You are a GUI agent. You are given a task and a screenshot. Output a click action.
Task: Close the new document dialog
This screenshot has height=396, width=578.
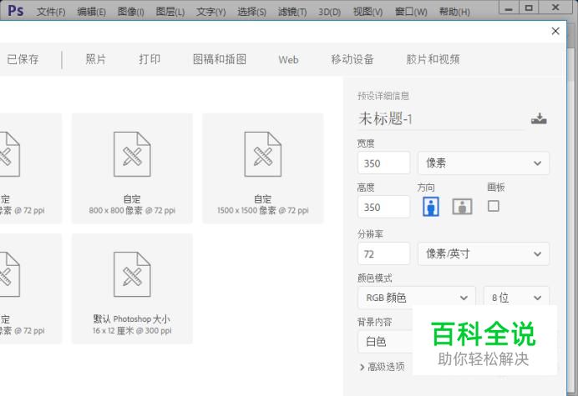coord(555,31)
